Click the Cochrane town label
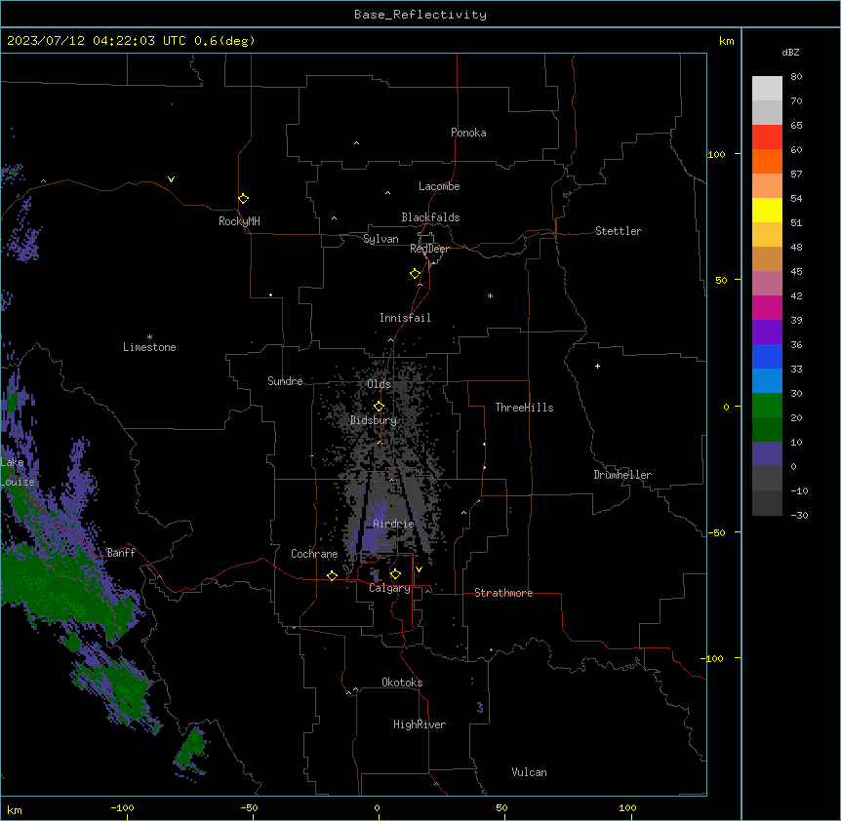 [x=314, y=554]
